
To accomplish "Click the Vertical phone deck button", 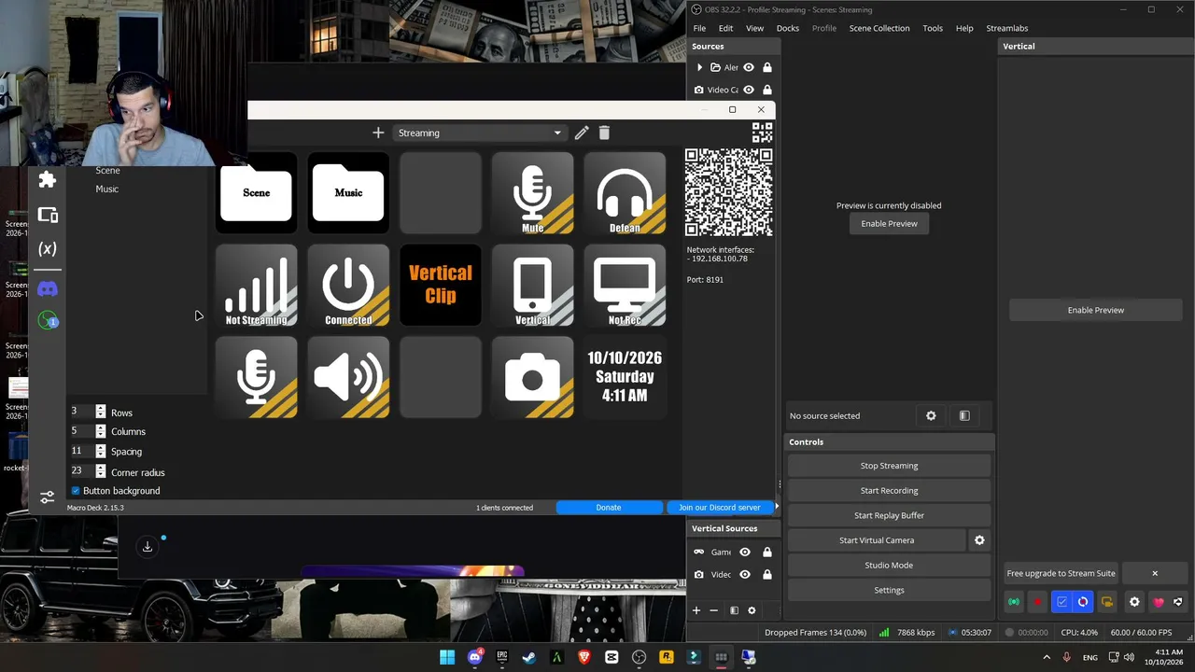I will 533,285.
